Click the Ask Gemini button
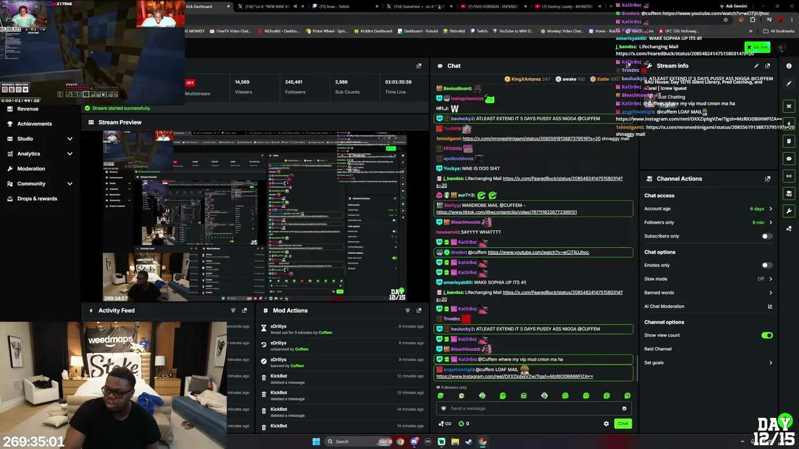 coord(733,6)
